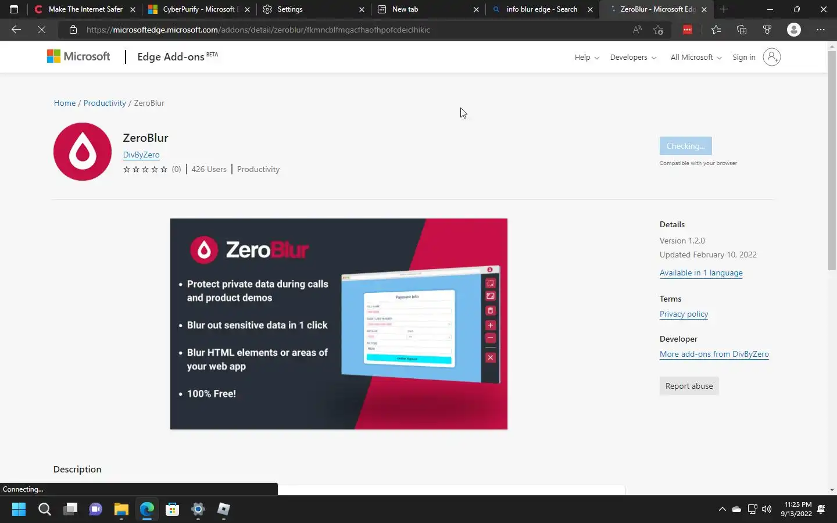The image size is (837, 523).
Task: Click Edge Add-ons title
Action: [171, 57]
